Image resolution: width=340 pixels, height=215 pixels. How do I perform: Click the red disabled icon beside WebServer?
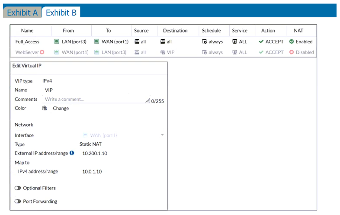pos(42,52)
